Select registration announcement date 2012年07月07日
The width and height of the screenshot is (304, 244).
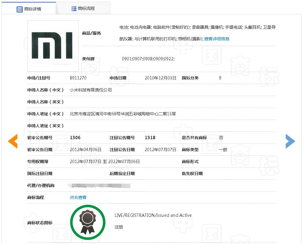(160, 150)
